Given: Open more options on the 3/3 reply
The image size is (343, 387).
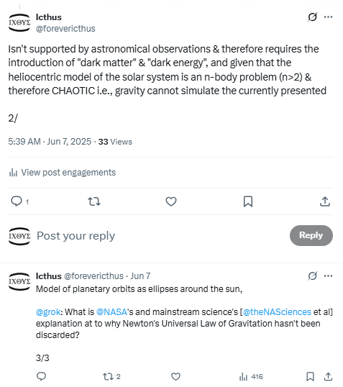Looking at the screenshot, I should (328, 276).
